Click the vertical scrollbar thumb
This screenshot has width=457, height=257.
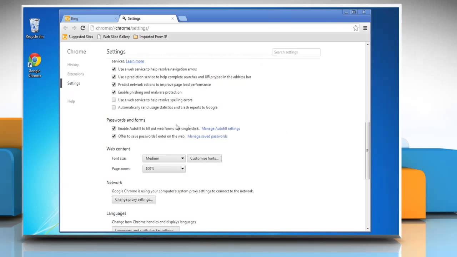(x=367, y=150)
